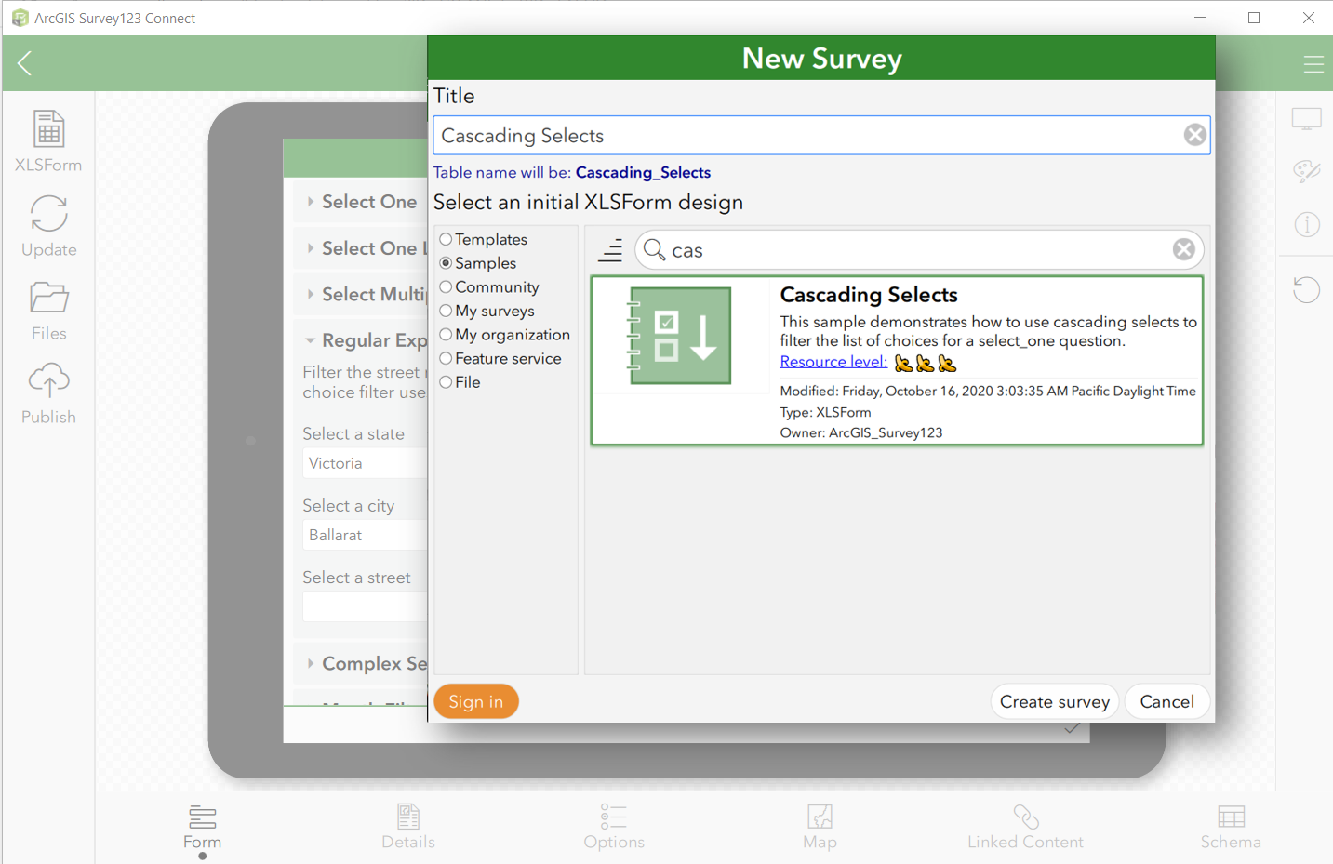Click the 'Type: XLSForm' text
This screenshot has height=864, width=1333.
pos(825,412)
